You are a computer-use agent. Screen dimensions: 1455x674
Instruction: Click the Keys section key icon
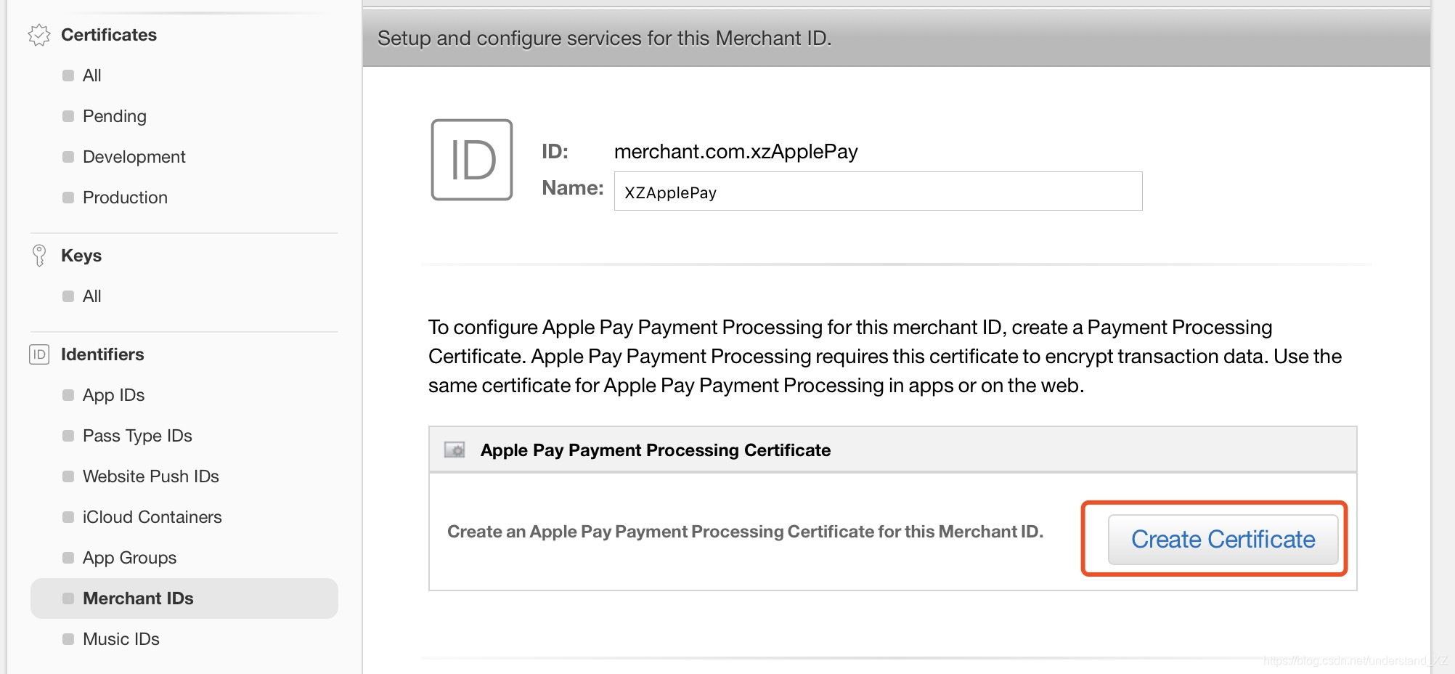[x=39, y=256]
